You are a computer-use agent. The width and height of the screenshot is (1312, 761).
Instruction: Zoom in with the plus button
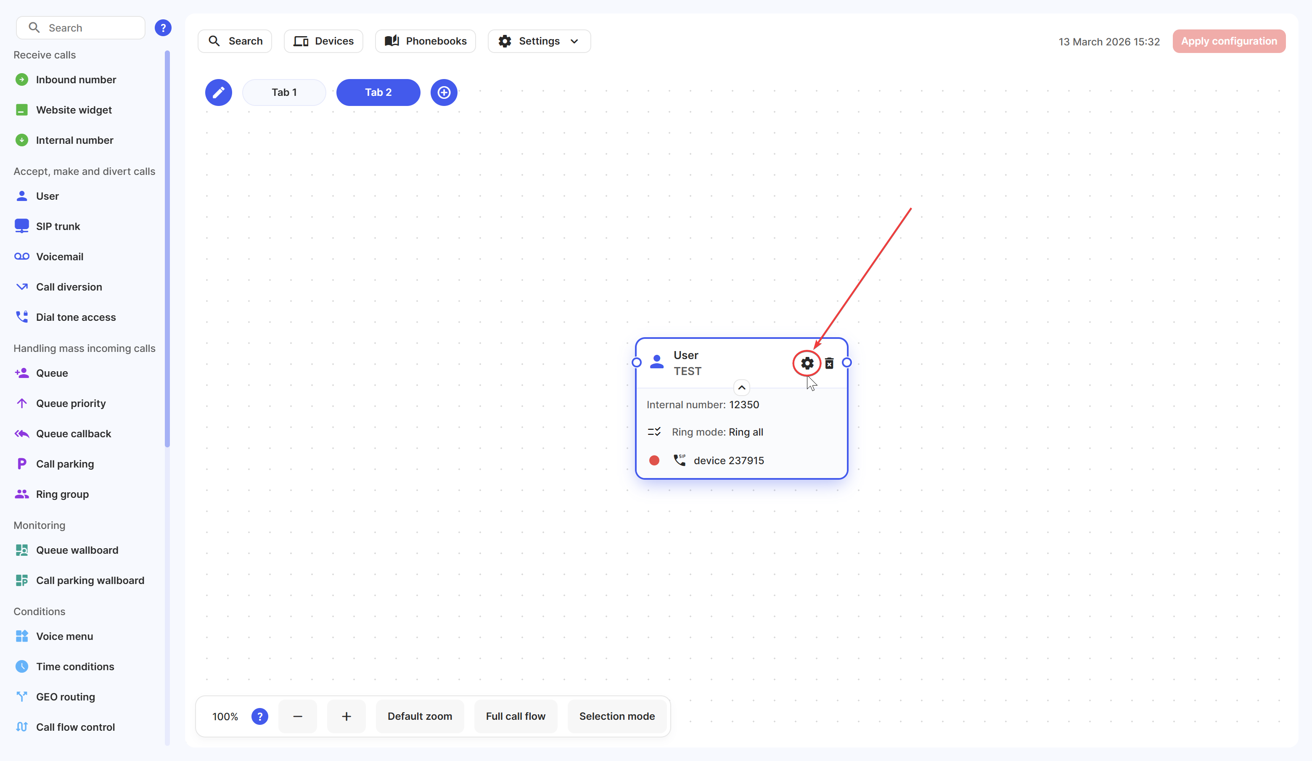[346, 716]
